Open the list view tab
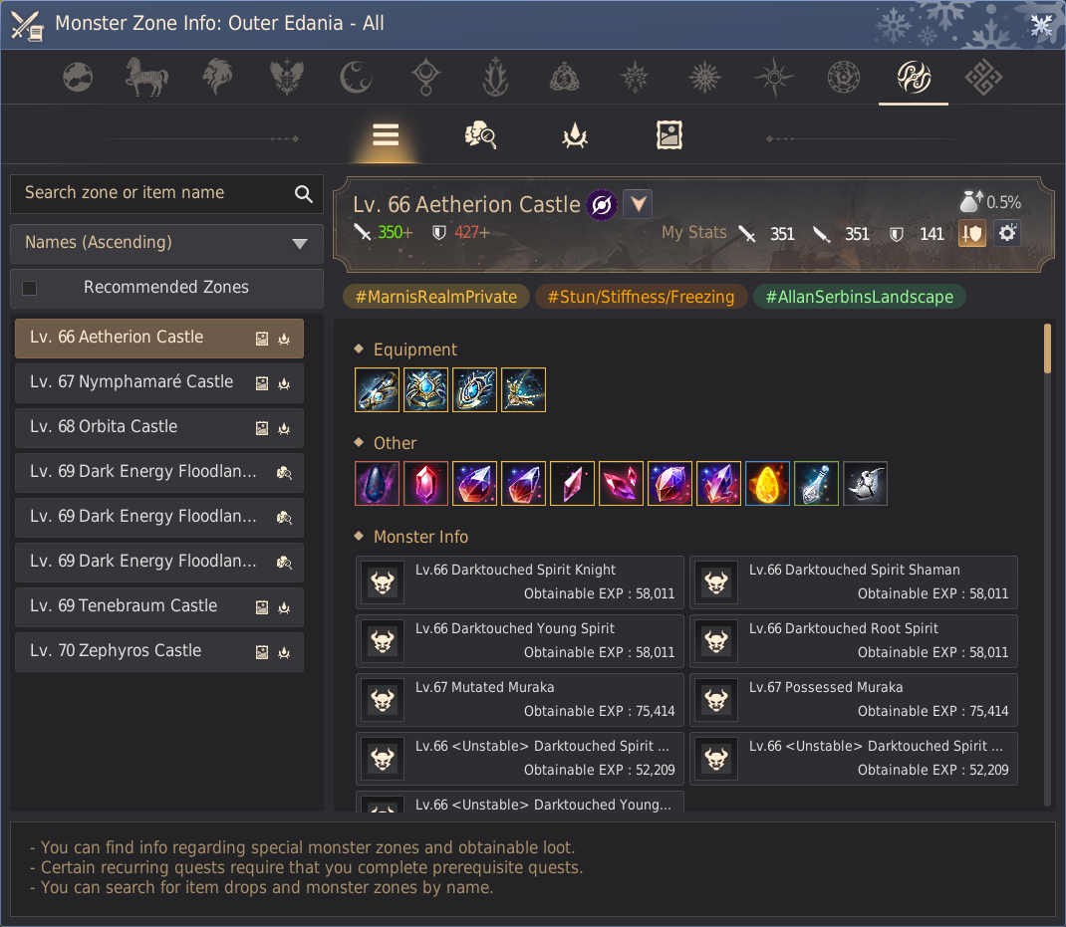1066x927 pixels. (386, 134)
